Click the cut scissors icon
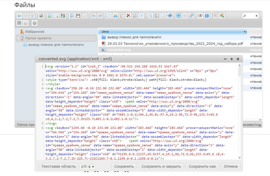This screenshot has width=270, height=176. [x=116, y=16]
